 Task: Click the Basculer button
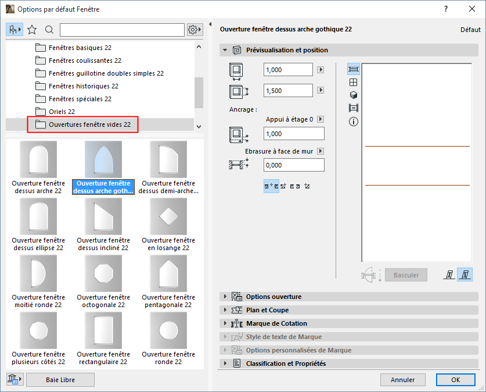click(406, 275)
